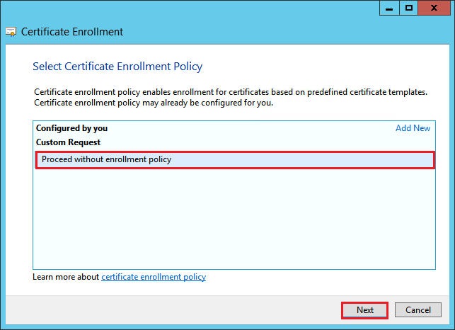The width and height of the screenshot is (455, 330).
Task: Close the Certificate Enrollment dialog
Action: point(435,8)
